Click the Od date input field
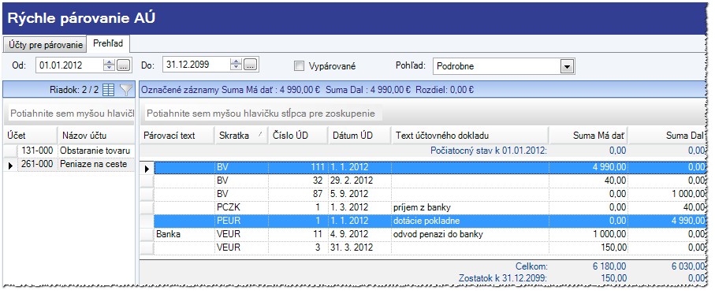The image size is (715, 294). 70,65
